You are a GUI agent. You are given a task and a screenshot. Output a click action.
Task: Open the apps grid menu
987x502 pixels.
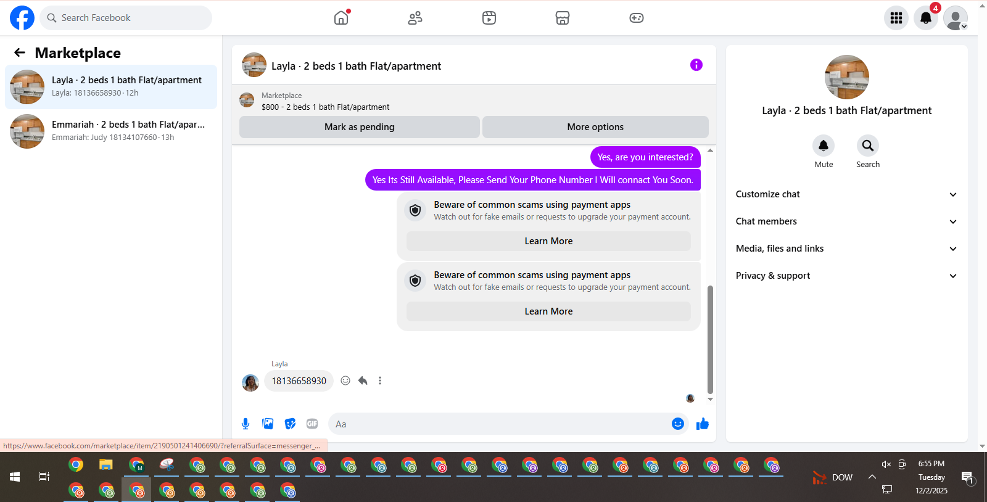(x=896, y=18)
